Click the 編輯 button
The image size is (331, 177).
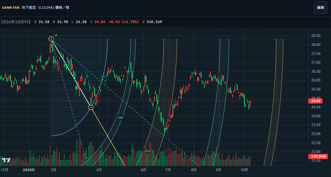point(321,7)
